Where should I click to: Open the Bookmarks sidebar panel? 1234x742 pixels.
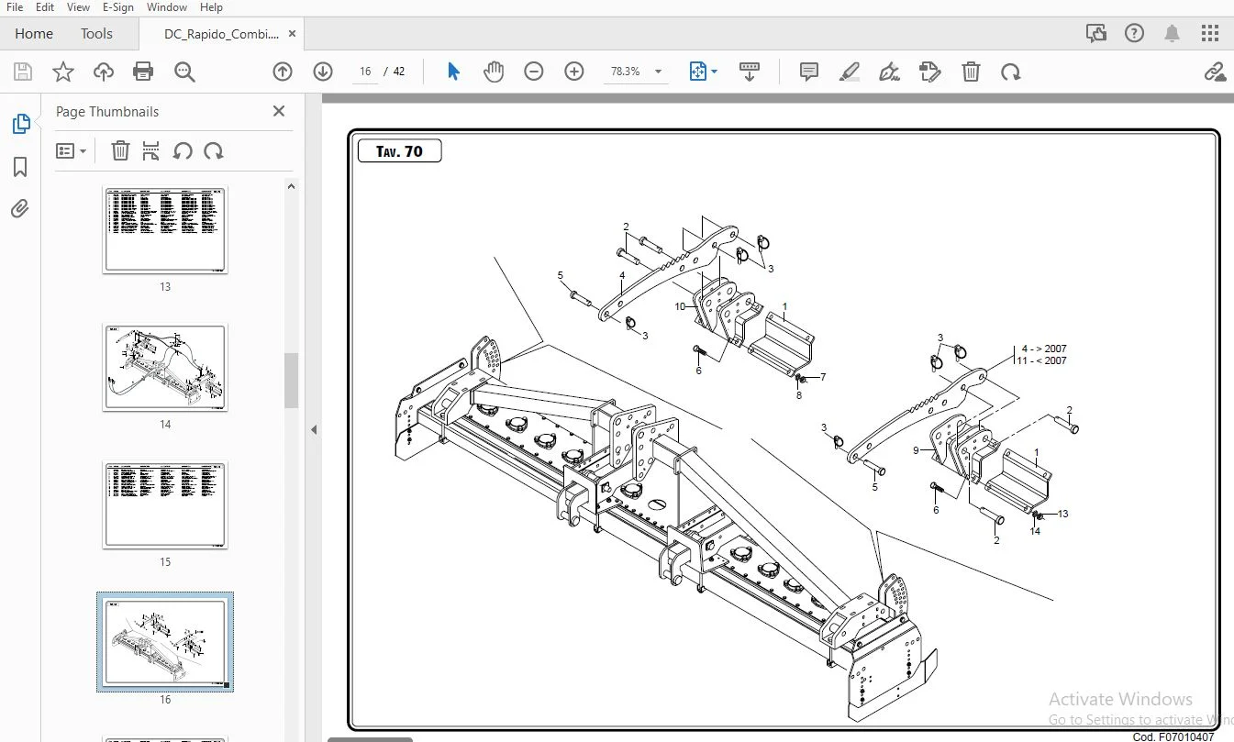point(20,167)
